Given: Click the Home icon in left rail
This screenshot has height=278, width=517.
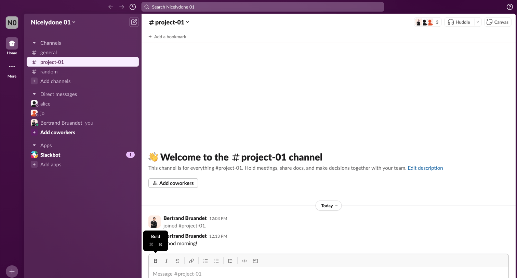Looking at the screenshot, I should tap(12, 43).
